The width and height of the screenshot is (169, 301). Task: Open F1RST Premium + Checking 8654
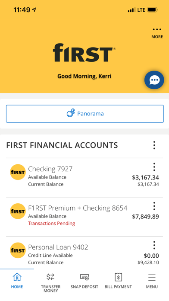(x=84, y=217)
